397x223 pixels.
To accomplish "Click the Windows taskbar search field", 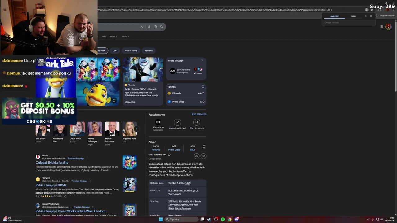I will click(x=181, y=219).
